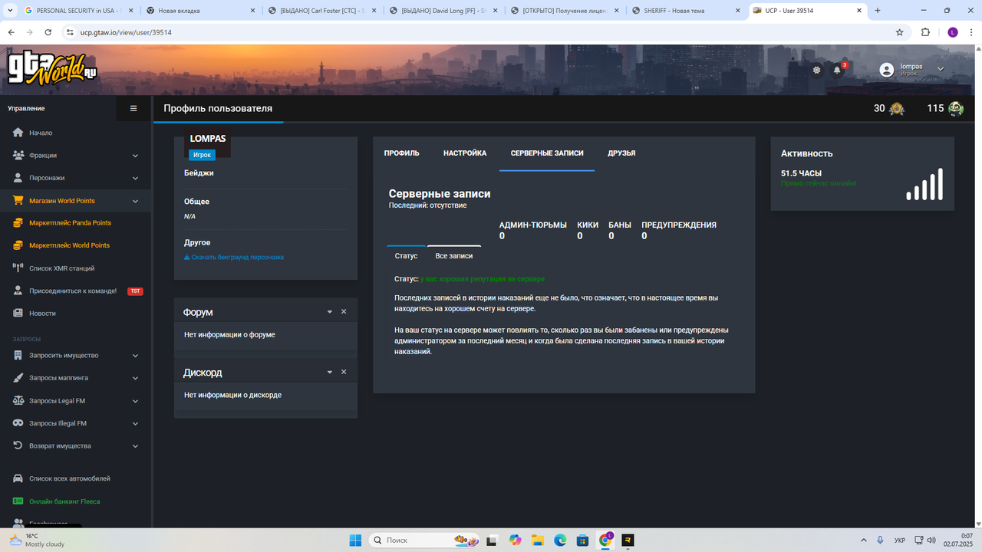Open the browser extensions puzzle icon

coord(925,32)
